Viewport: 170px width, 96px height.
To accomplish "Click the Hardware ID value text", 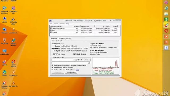I will pyautogui.click(x=74, y=49).
